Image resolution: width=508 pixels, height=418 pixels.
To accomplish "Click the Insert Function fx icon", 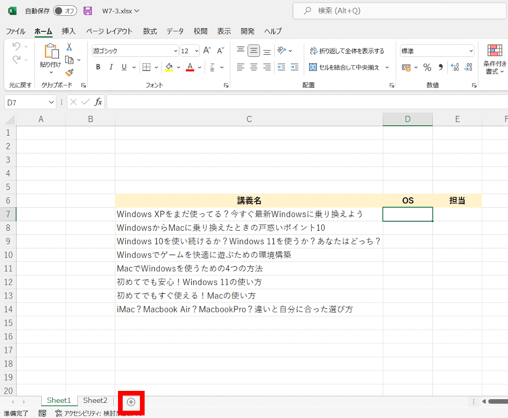I will click(98, 102).
